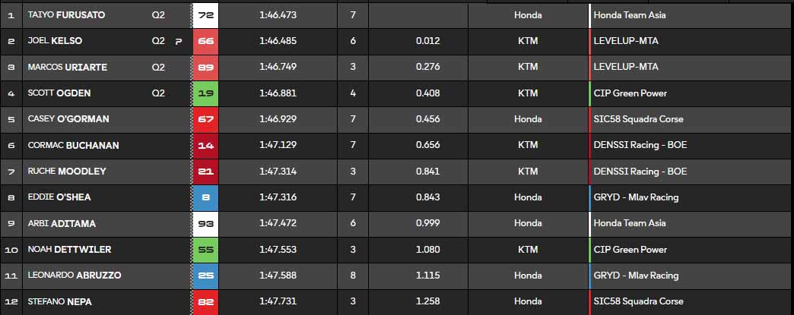Click Taiyo Furusato's number 72 badge

[205, 15]
